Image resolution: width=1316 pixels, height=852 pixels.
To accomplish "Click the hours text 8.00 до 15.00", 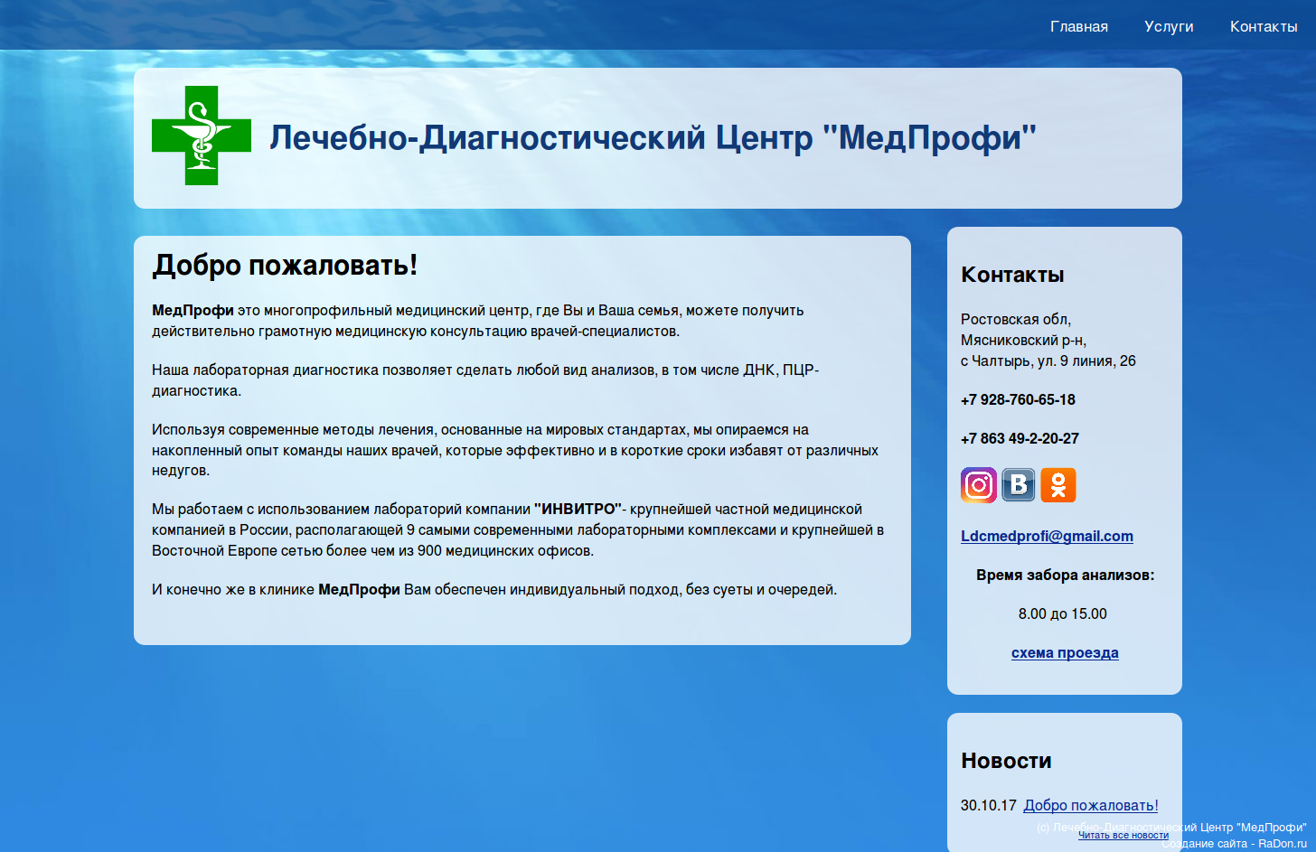I will click(x=1063, y=613).
